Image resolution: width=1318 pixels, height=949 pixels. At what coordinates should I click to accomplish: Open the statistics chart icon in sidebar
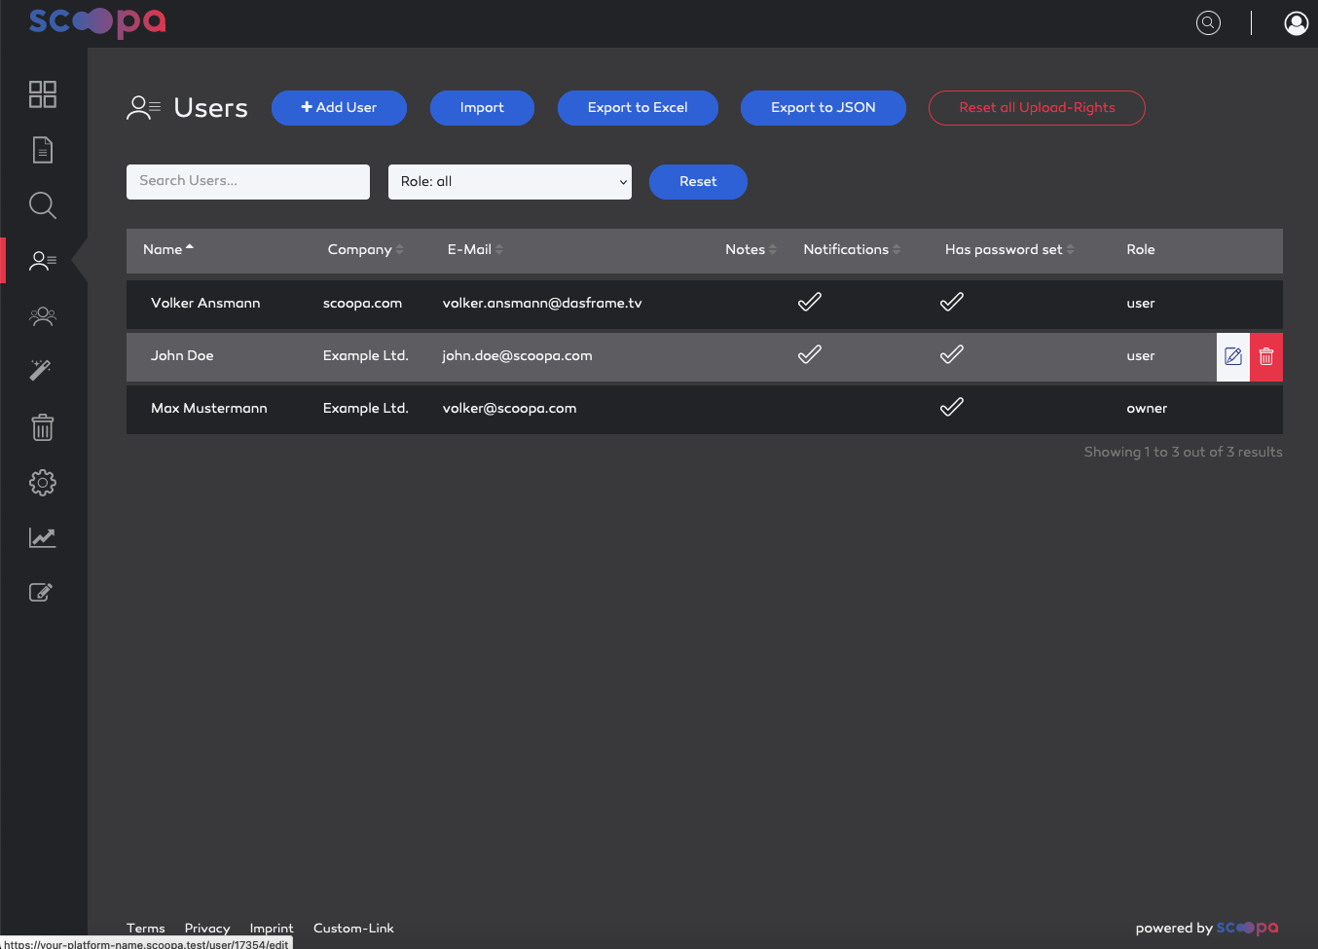43,537
